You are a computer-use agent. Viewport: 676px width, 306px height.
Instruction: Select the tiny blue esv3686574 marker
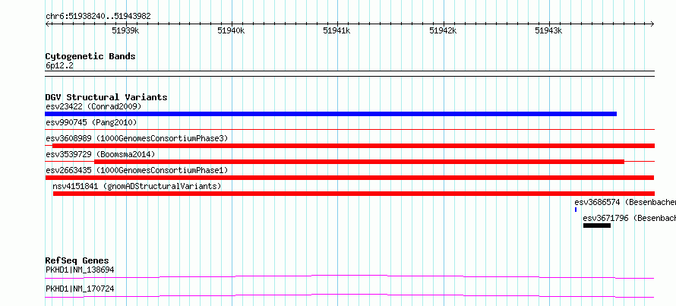pyautogui.click(x=576, y=210)
